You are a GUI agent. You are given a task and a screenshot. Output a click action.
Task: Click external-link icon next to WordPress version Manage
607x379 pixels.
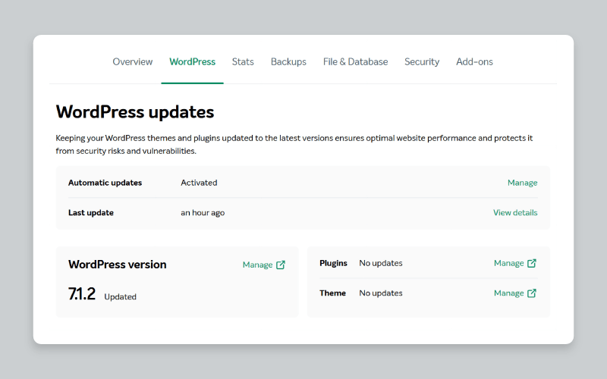(281, 265)
